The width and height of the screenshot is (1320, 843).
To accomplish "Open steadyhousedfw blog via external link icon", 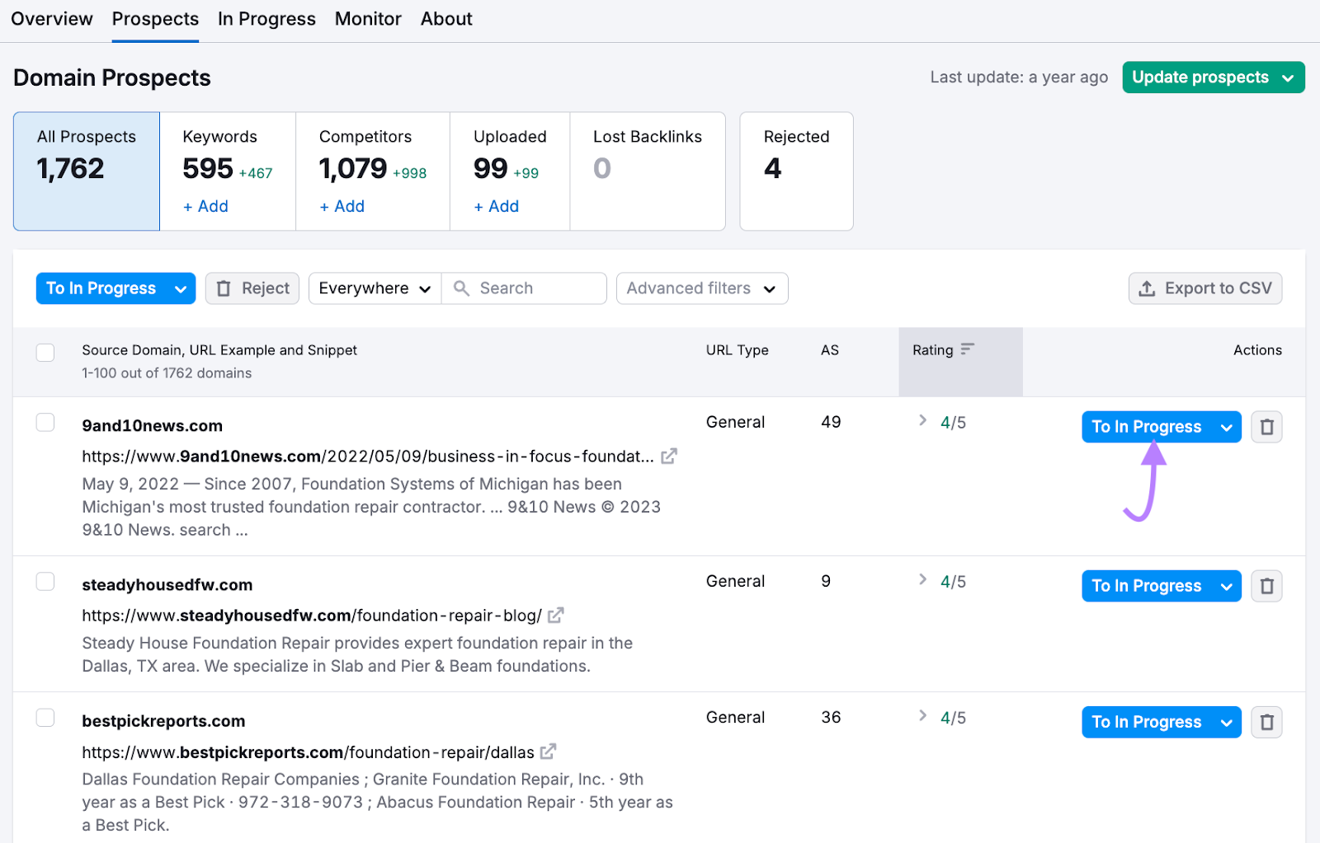I will [x=556, y=615].
